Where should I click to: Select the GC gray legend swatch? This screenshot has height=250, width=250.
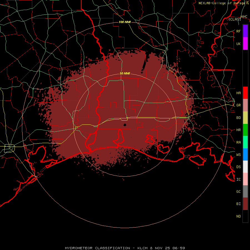point(245,191)
